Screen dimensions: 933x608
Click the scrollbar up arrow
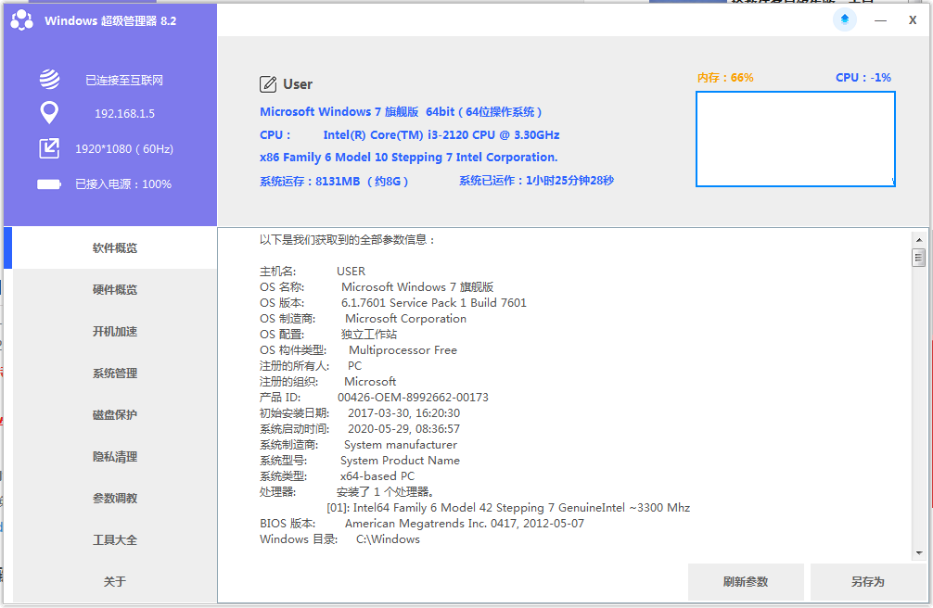919,240
